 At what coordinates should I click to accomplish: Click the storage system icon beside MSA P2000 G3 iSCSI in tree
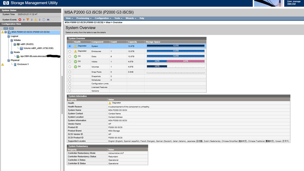(x=9, y=32)
